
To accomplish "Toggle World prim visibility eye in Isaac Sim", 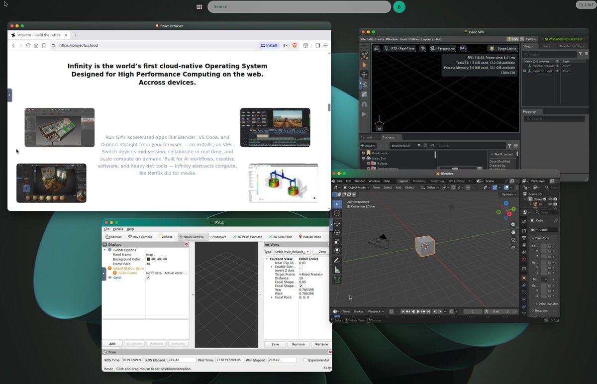I will pyautogui.click(x=557, y=66).
